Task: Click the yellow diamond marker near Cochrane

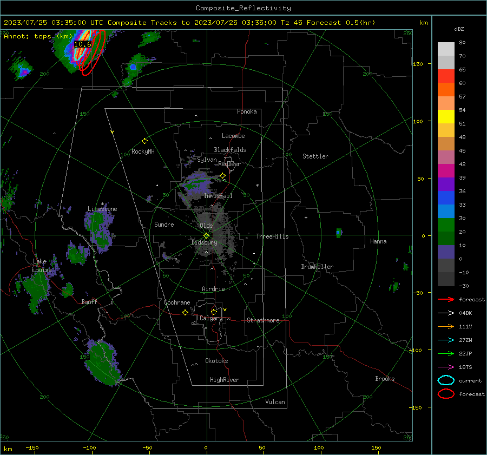Action: click(186, 312)
